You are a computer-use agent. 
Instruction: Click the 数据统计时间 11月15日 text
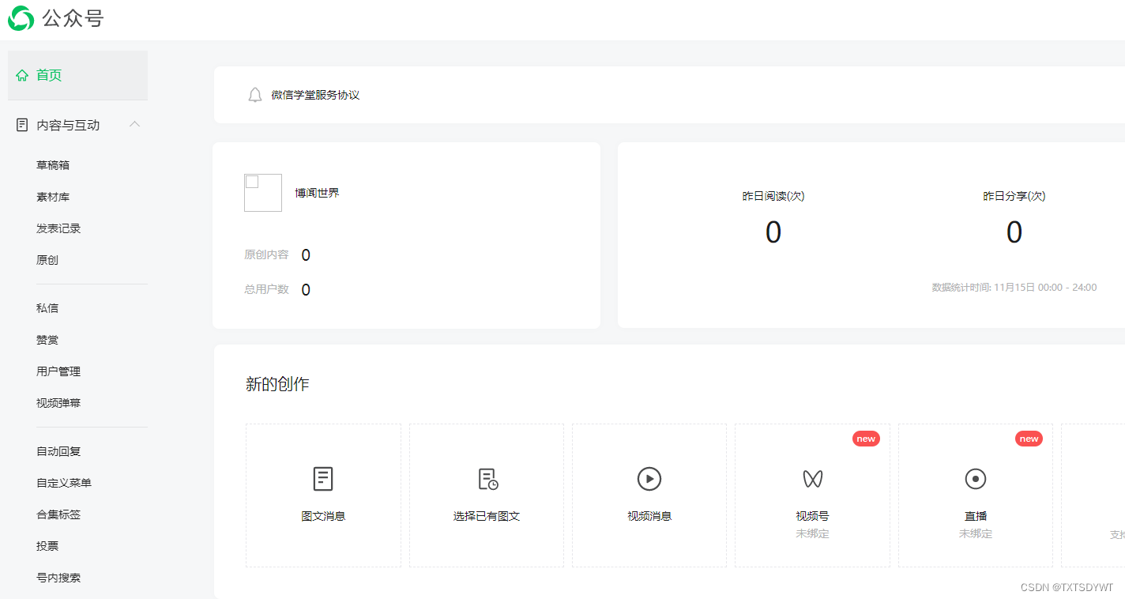pyautogui.click(x=1014, y=288)
